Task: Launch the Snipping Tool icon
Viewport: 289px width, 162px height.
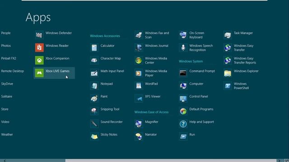Action: pyautogui.click(x=94, y=111)
